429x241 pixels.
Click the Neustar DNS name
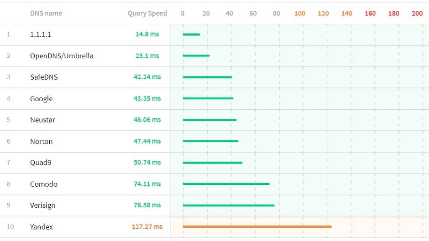42,120
